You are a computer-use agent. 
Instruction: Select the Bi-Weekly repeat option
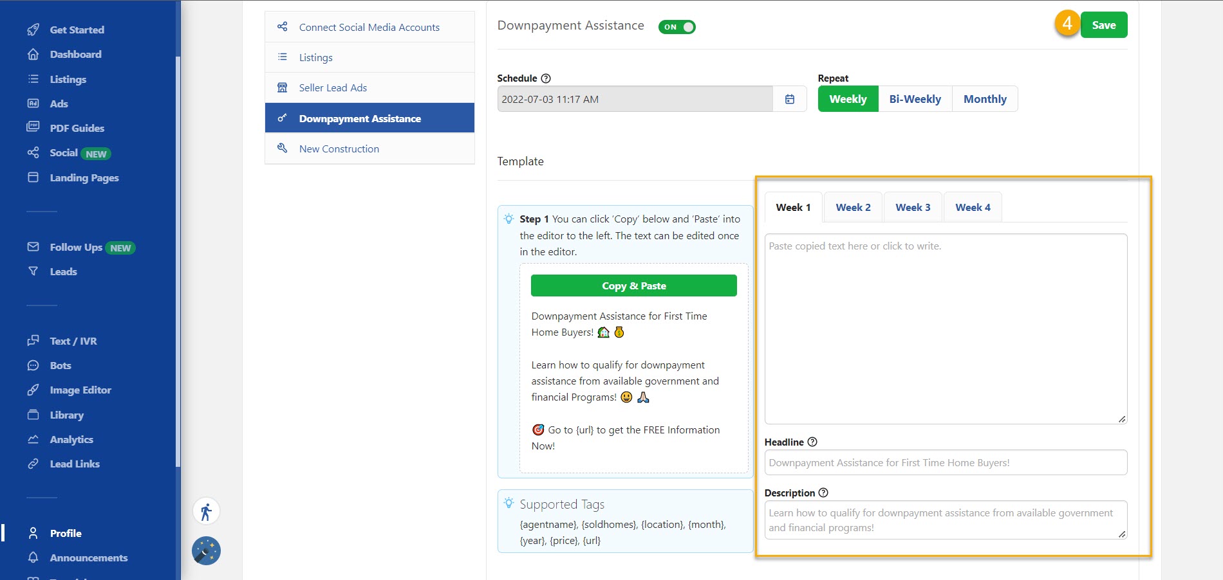[x=915, y=99]
